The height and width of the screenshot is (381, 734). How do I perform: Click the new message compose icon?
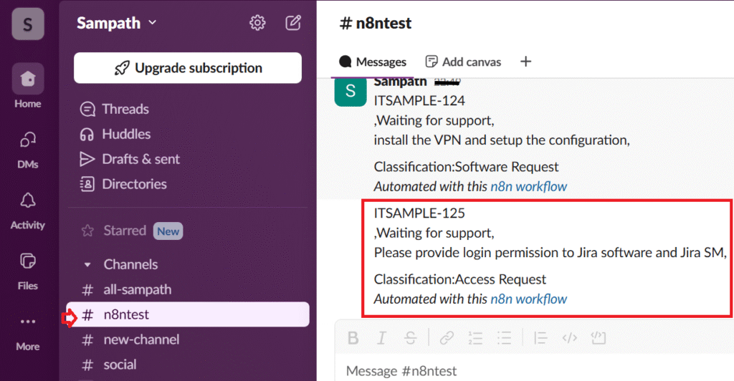(293, 23)
